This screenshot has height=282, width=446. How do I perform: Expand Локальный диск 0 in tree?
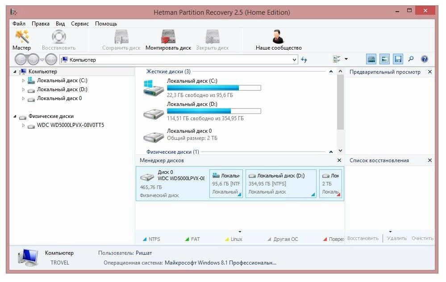23,99
